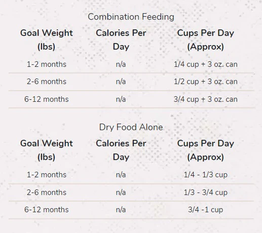The height and width of the screenshot is (233, 262).
Task: Select 2-6 months row in Combination Feeding
Action: click(x=131, y=82)
